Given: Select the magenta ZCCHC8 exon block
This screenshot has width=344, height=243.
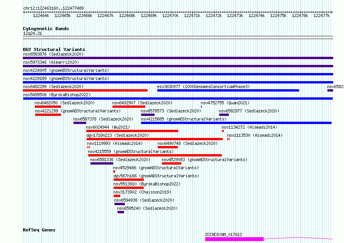Looking at the screenshot, I should point(234,239).
